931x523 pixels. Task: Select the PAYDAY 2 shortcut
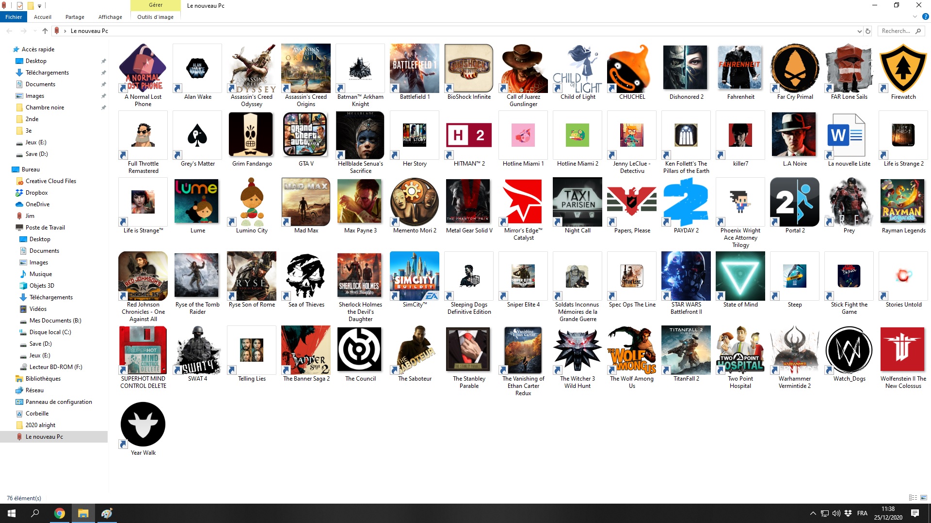(686, 202)
